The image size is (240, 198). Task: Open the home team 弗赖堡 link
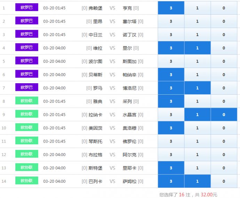[95, 8]
